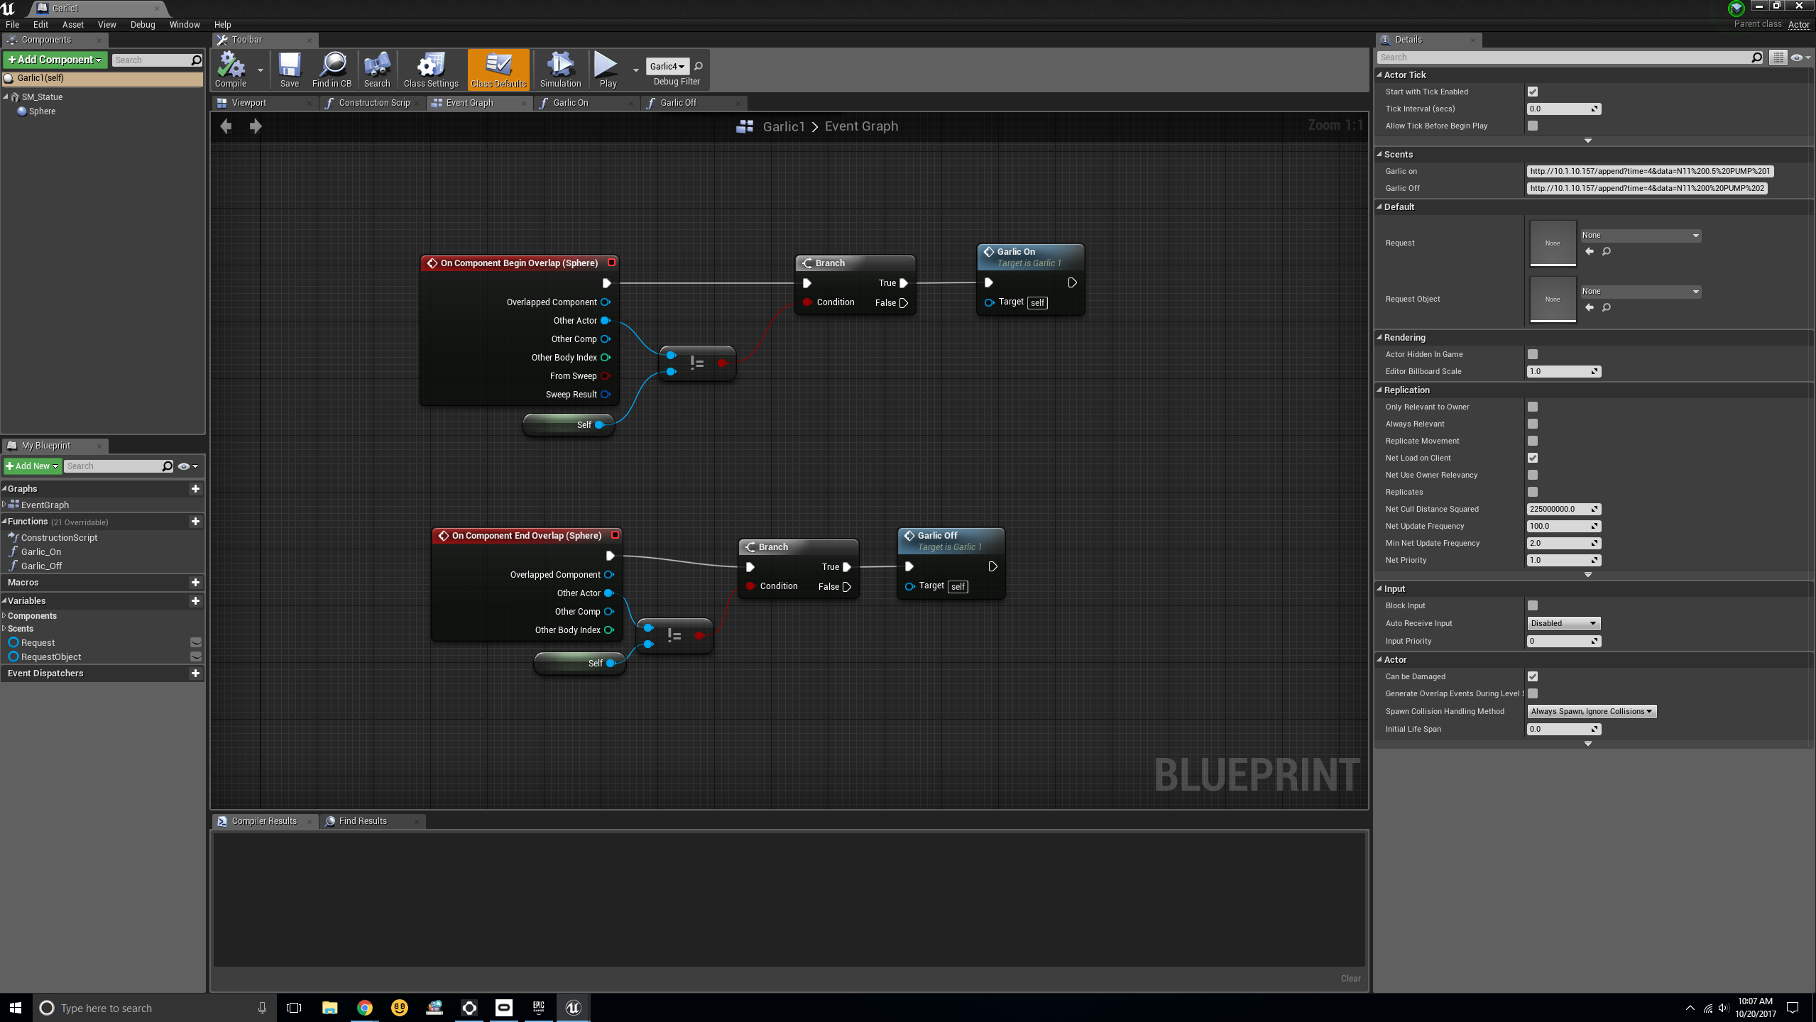This screenshot has width=1816, height=1022.
Task: Open the toolbar Search icon
Action: [x=377, y=70]
